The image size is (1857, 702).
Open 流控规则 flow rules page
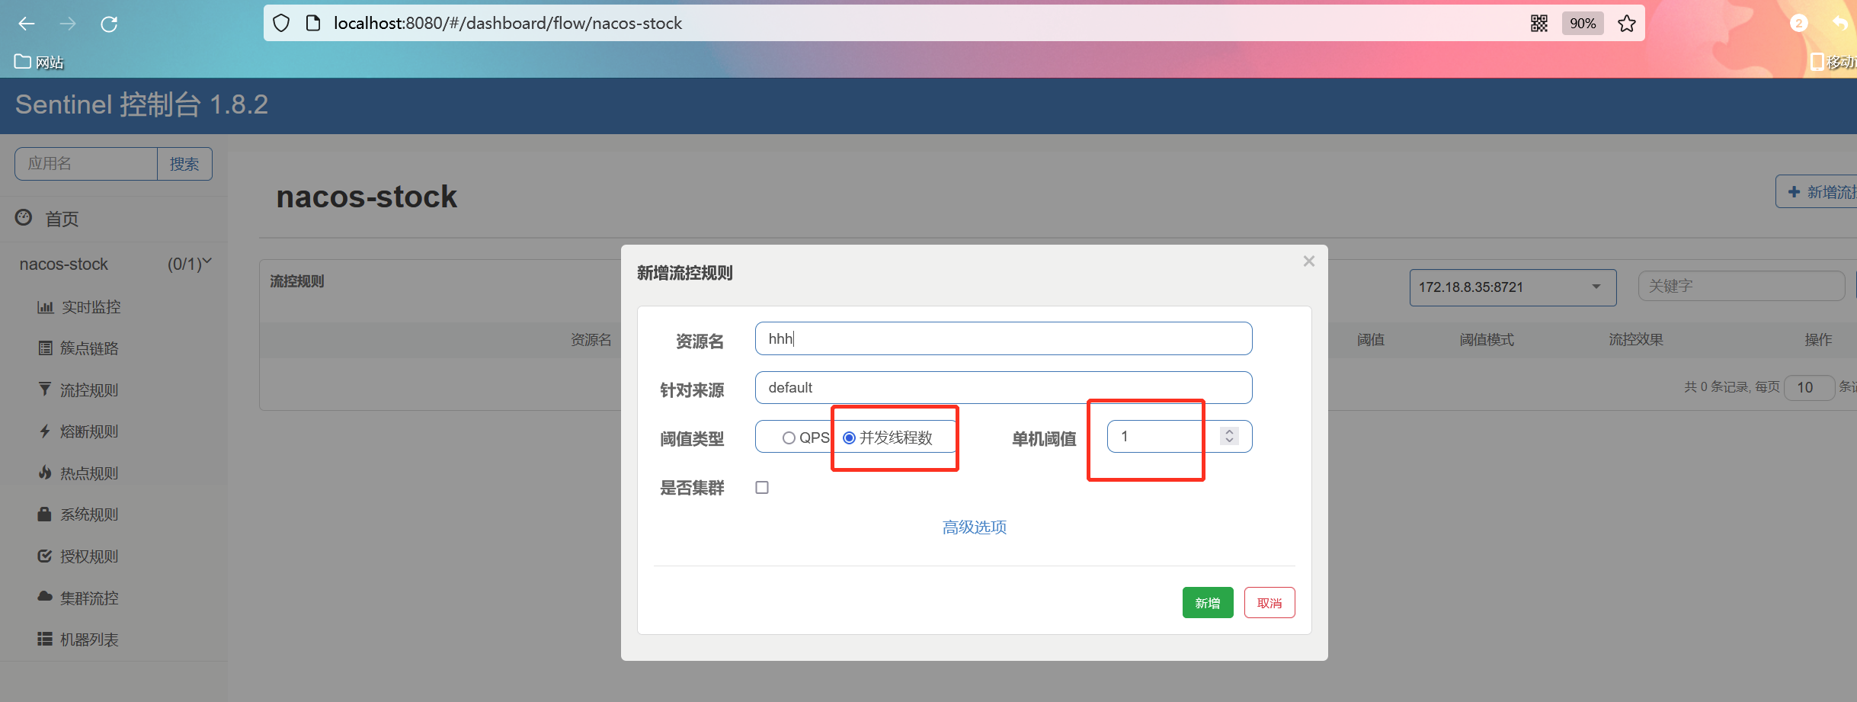coord(89,390)
